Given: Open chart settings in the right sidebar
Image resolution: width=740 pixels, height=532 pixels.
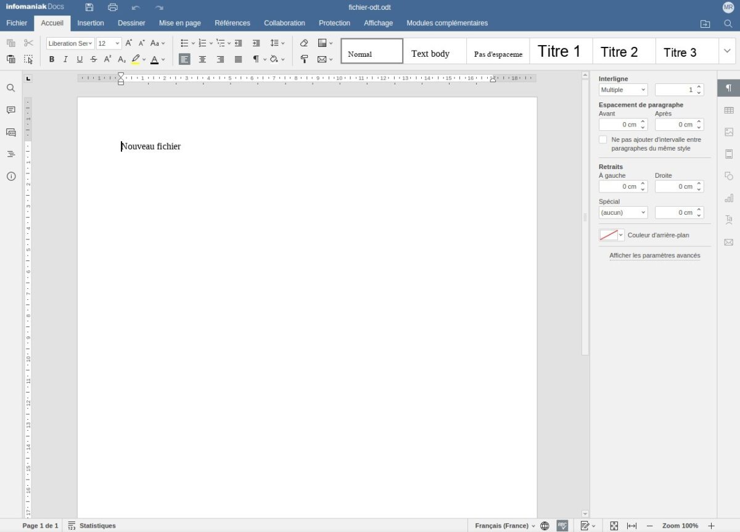Looking at the screenshot, I should coord(729,198).
